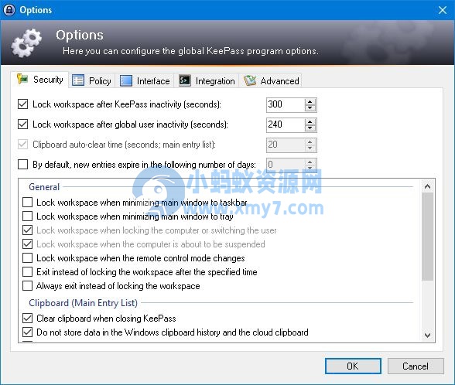Increase clipboard auto-clear time up arrow
Viewport: 455px width, 385px height.
coord(310,141)
